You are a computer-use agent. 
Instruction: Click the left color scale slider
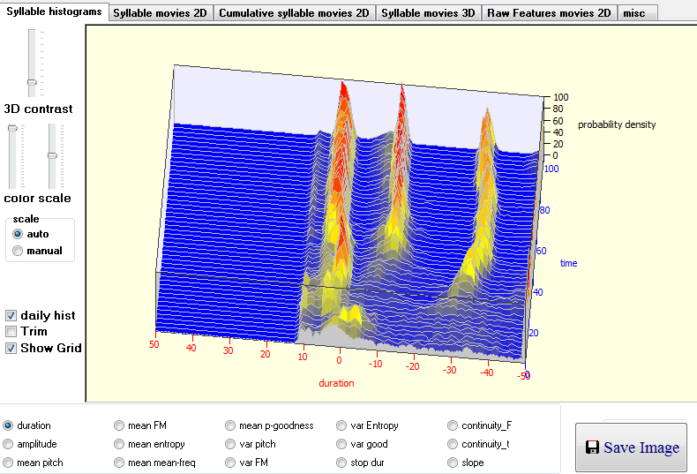(12, 129)
